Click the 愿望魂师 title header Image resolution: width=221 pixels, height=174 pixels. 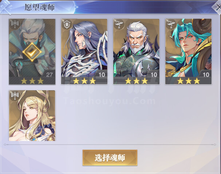coord(40,7)
